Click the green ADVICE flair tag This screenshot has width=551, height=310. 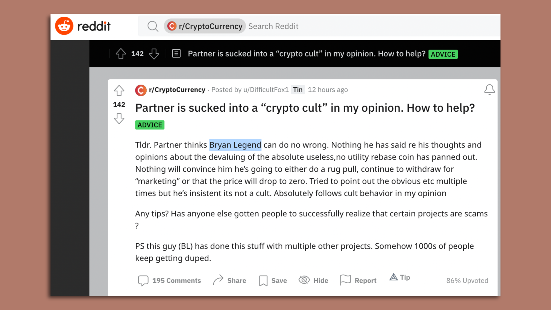pyautogui.click(x=150, y=125)
